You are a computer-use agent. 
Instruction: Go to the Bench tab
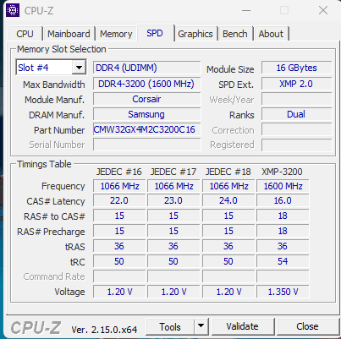tap(235, 34)
